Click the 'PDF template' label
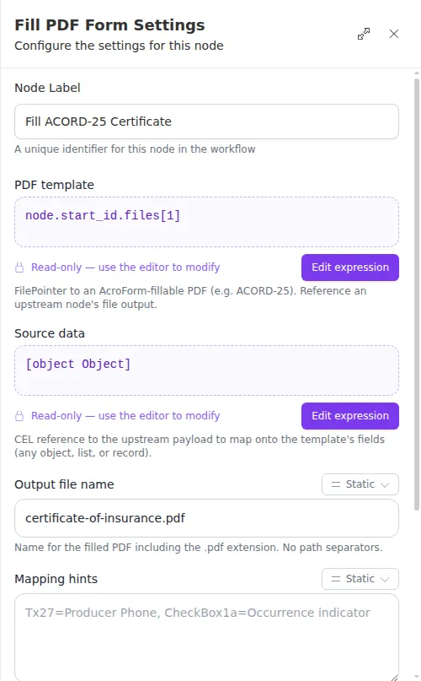 pos(54,185)
